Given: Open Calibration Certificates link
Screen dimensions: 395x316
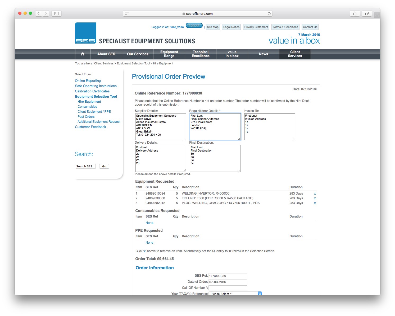Looking at the screenshot, I should coord(92,91).
